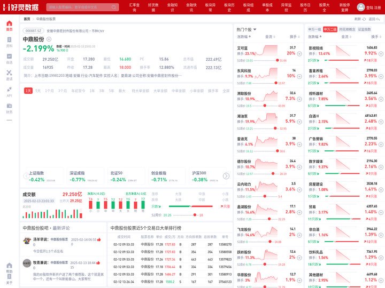
Task: Toggle 特大单金额 chart indicator
Action: [141, 91]
